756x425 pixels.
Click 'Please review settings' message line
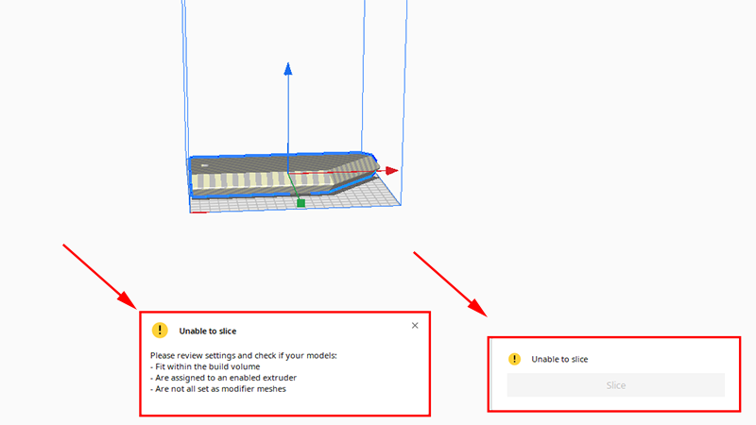[x=244, y=356]
